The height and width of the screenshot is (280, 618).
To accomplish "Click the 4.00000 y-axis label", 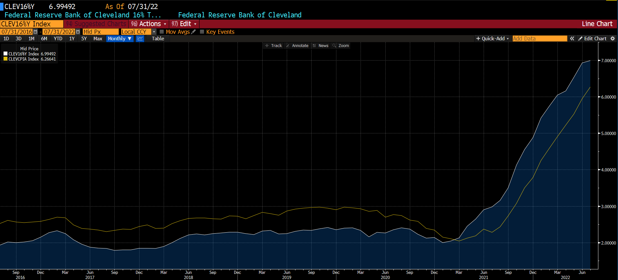I will tap(608, 170).
